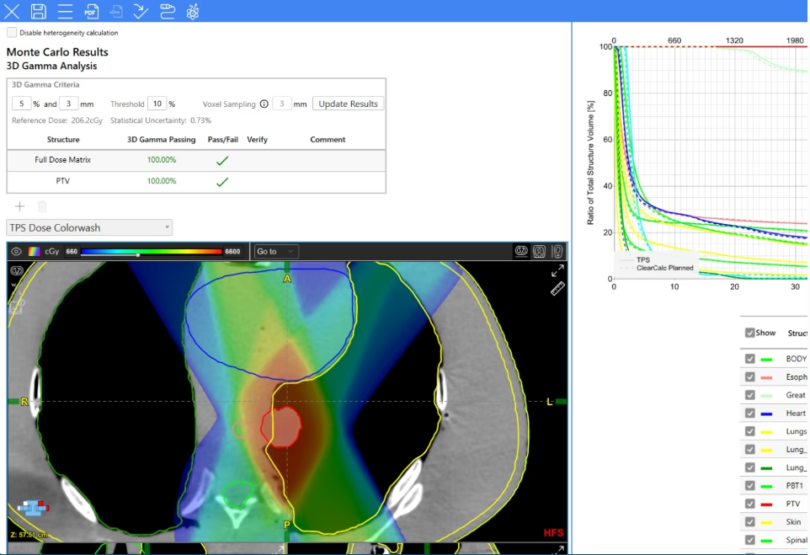The width and height of the screenshot is (810, 555).
Task: Click the trash delete structure icon
Action: [42, 206]
